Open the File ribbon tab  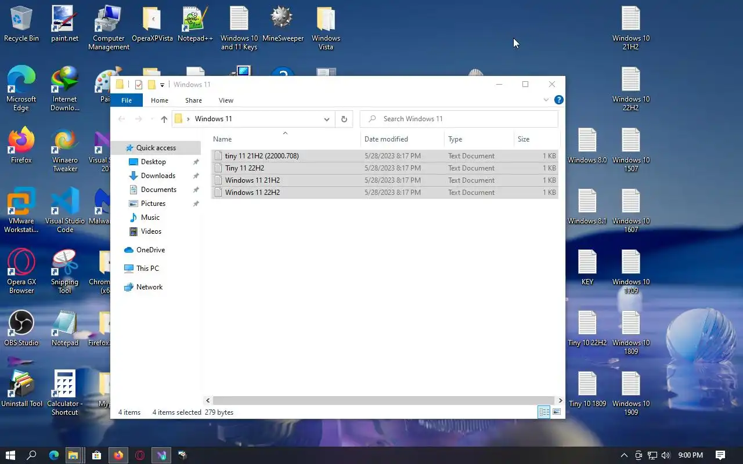[x=126, y=100]
